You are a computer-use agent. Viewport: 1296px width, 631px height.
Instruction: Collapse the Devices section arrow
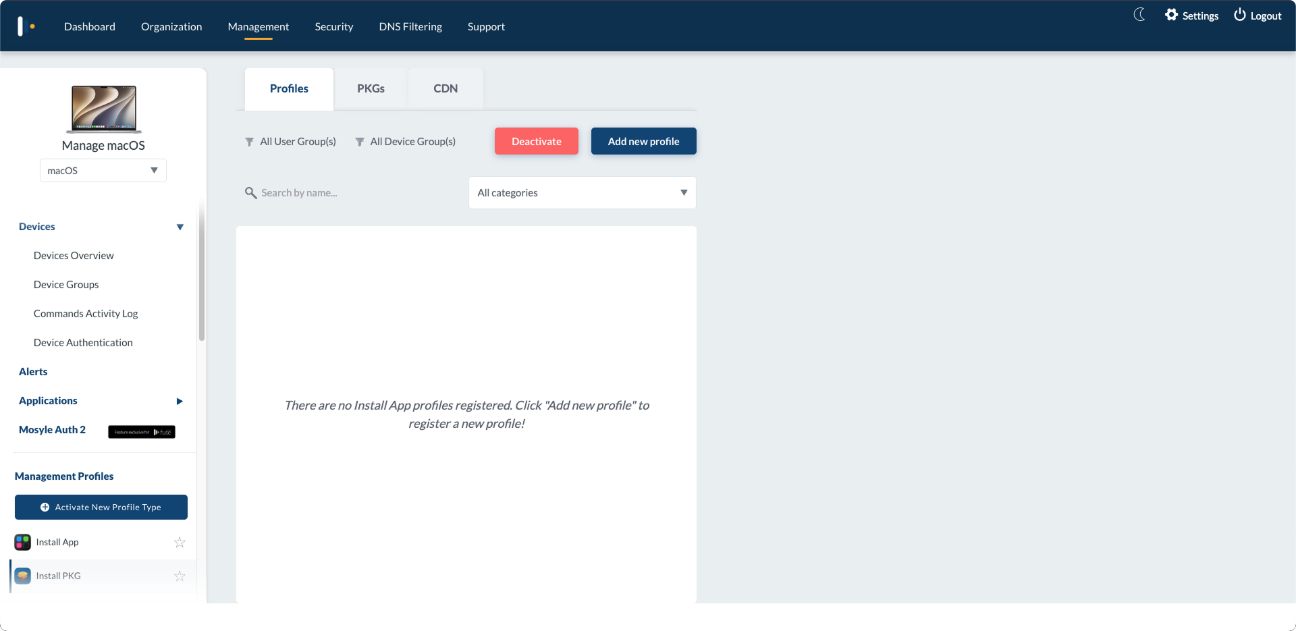pos(180,227)
